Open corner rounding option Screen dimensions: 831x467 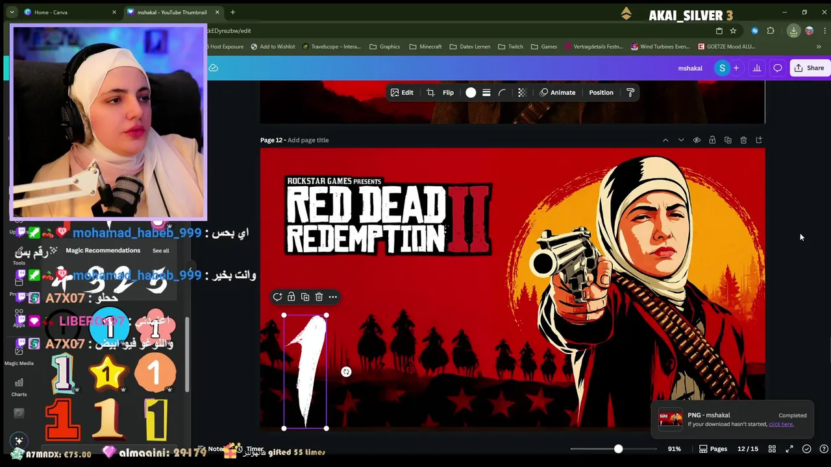(502, 93)
